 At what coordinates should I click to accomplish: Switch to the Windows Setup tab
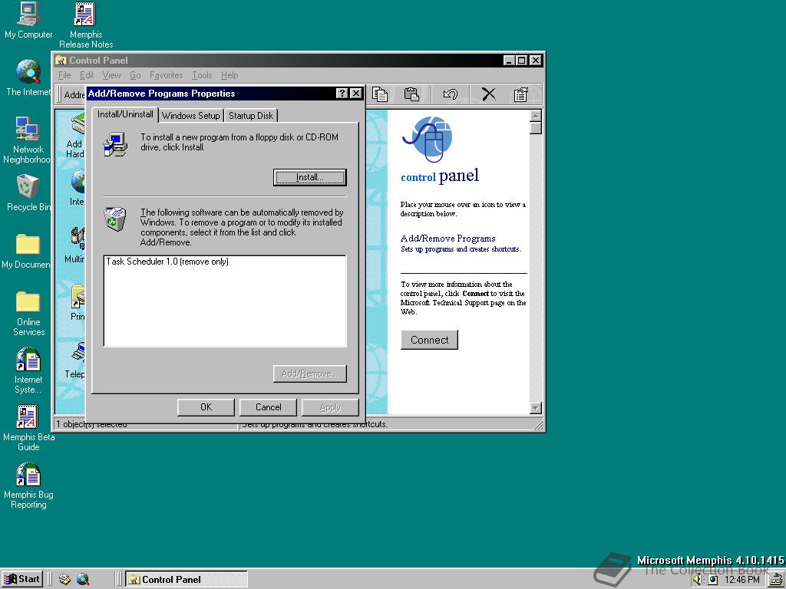(x=190, y=115)
